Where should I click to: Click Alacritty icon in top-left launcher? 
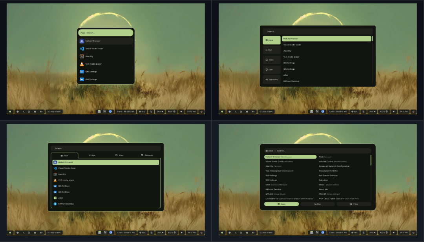82,56
